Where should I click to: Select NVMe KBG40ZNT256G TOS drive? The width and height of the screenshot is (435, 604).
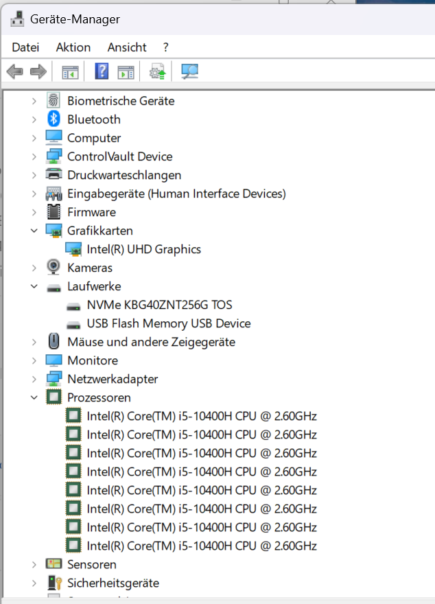click(x=159, y=305)
